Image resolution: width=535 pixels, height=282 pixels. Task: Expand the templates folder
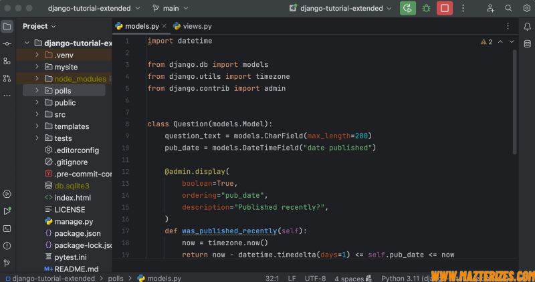pos(37,126)
